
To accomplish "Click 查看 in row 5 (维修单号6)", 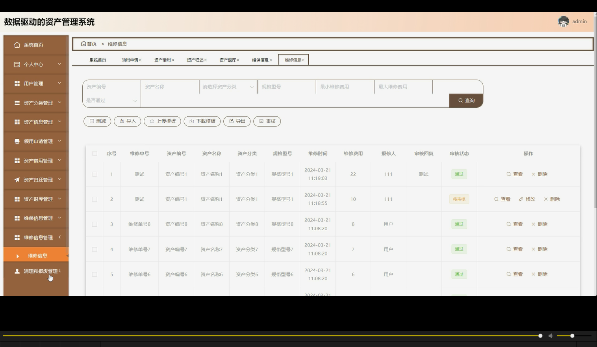I will point(515,274).
